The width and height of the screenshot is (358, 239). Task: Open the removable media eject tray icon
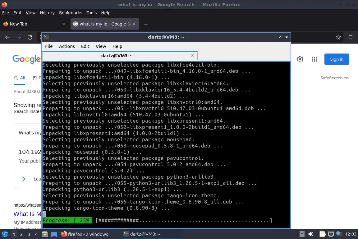(302, 234)
